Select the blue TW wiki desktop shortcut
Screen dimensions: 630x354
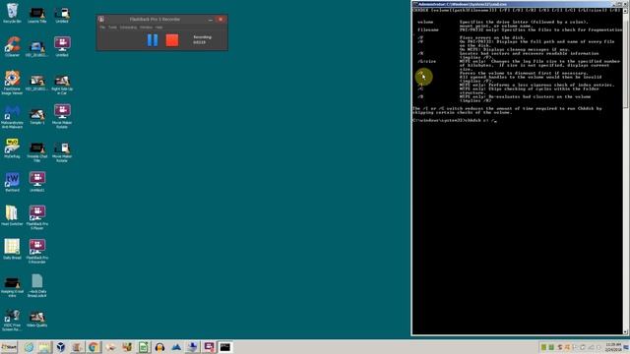click(x=12, y=182)
